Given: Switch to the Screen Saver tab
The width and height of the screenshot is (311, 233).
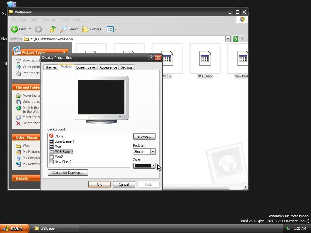Looking at the screenshot, I should [x=86, y=67].
